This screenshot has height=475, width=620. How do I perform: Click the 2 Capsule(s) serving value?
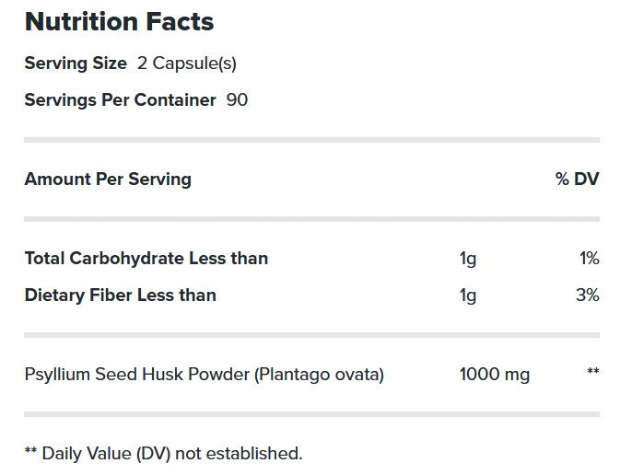[x=189, y=64]
